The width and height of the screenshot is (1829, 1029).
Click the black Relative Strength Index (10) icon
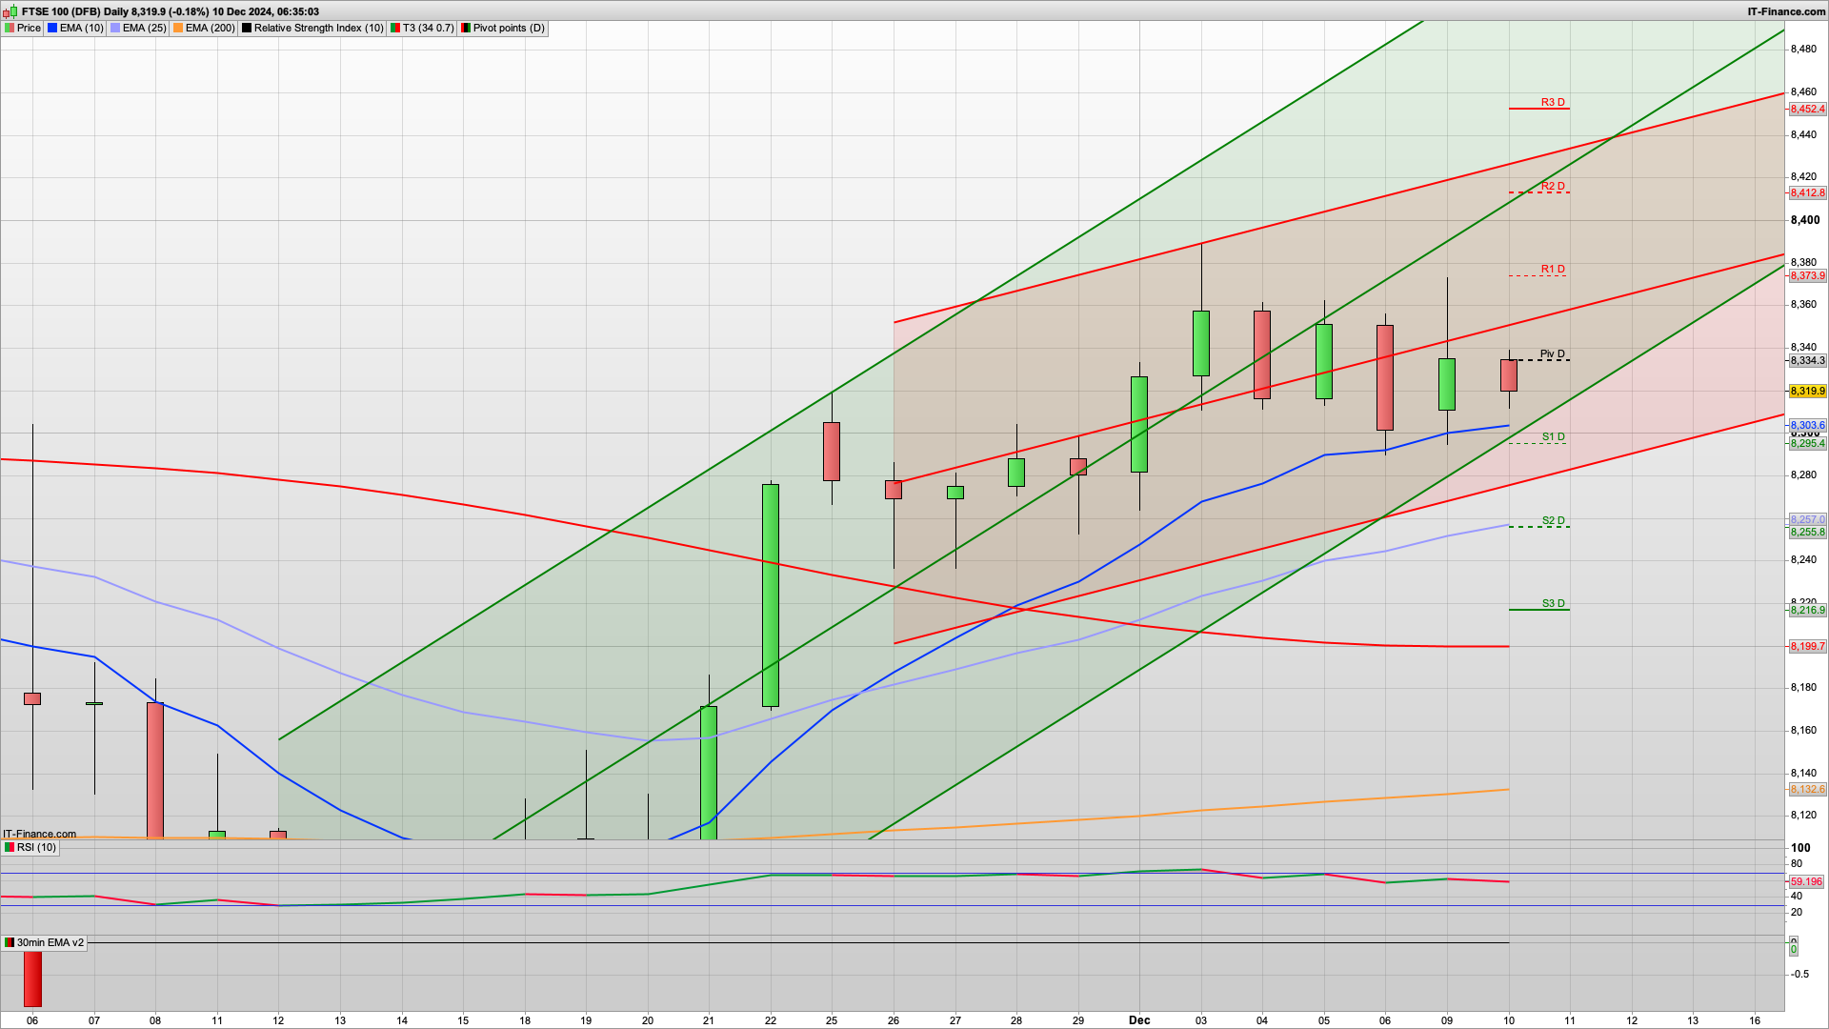pyautogui.click(x=247, y=28)
